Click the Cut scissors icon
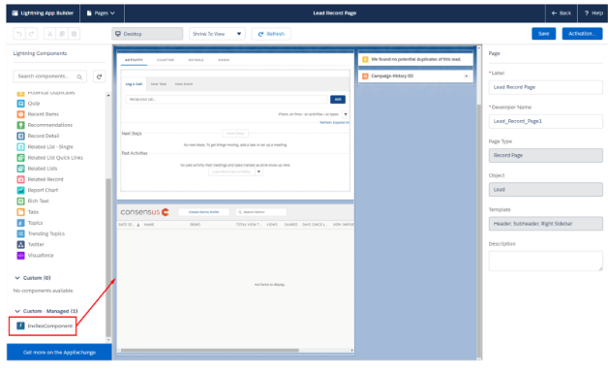608x371 pixels. (49, 34)
